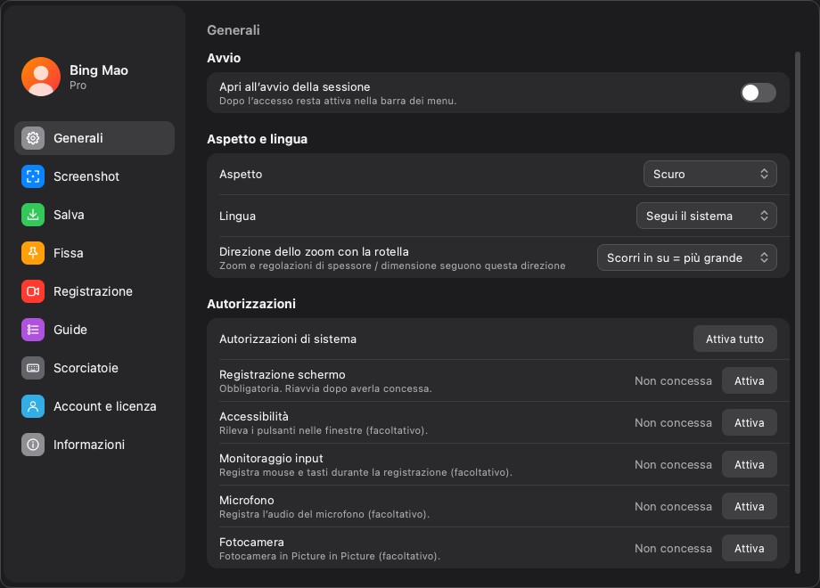Image resolution: width=820 pixels, height=588 pixels.
Task: Open the Aspetto dropdown set to Scuro
Action: click(709, 174)
